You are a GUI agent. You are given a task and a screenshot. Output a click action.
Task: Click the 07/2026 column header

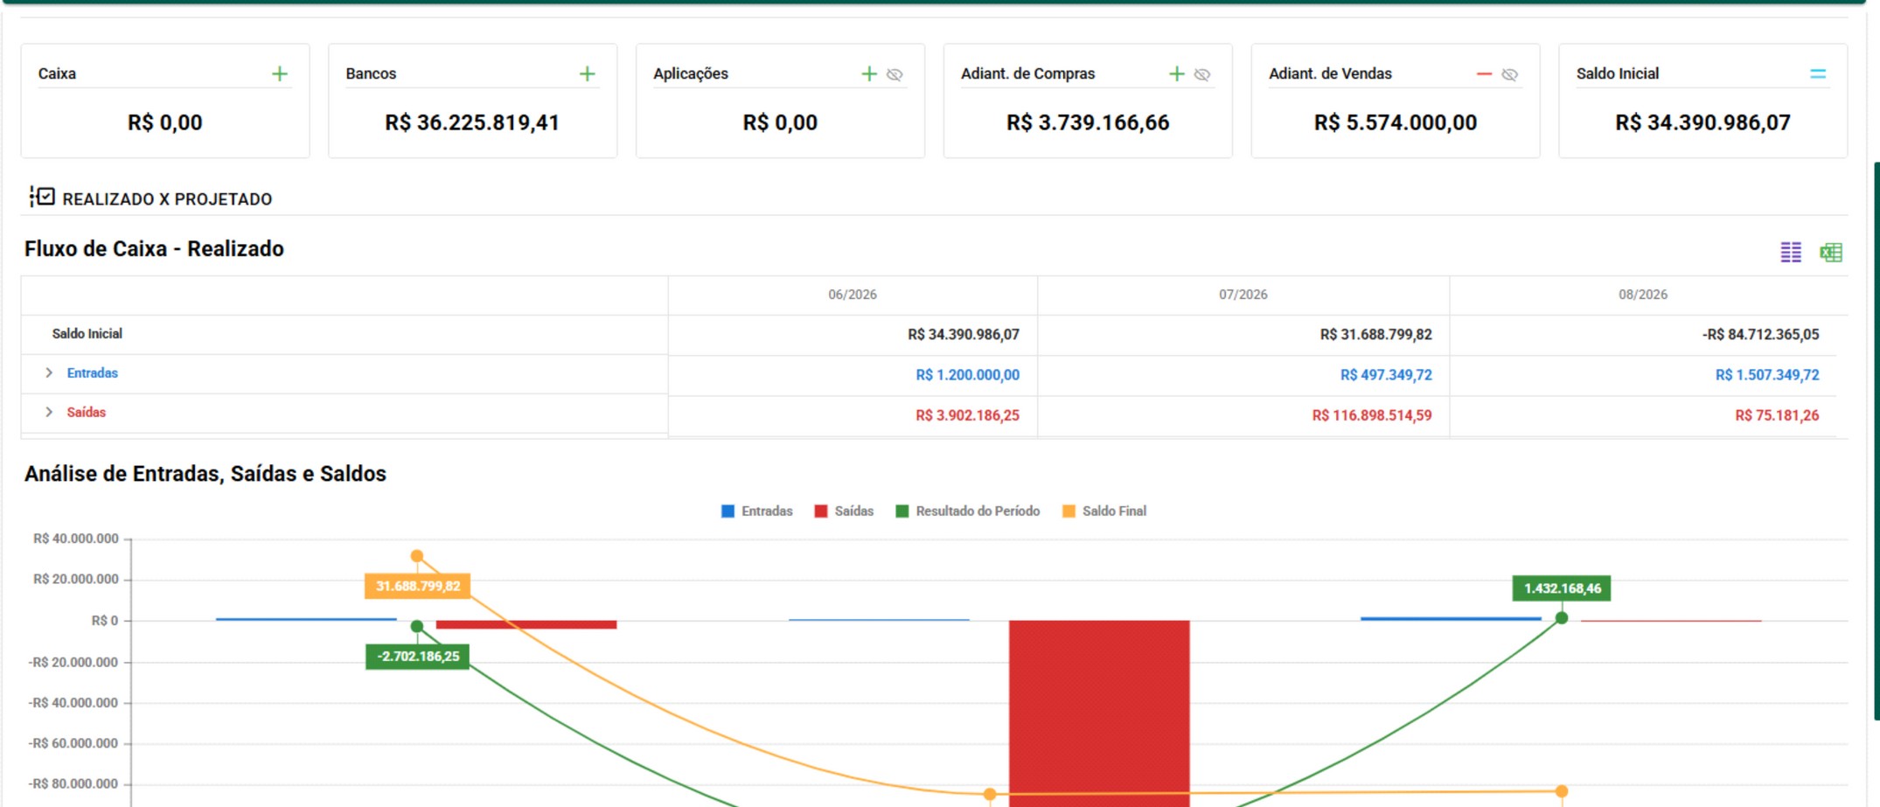click(1243, 296)
